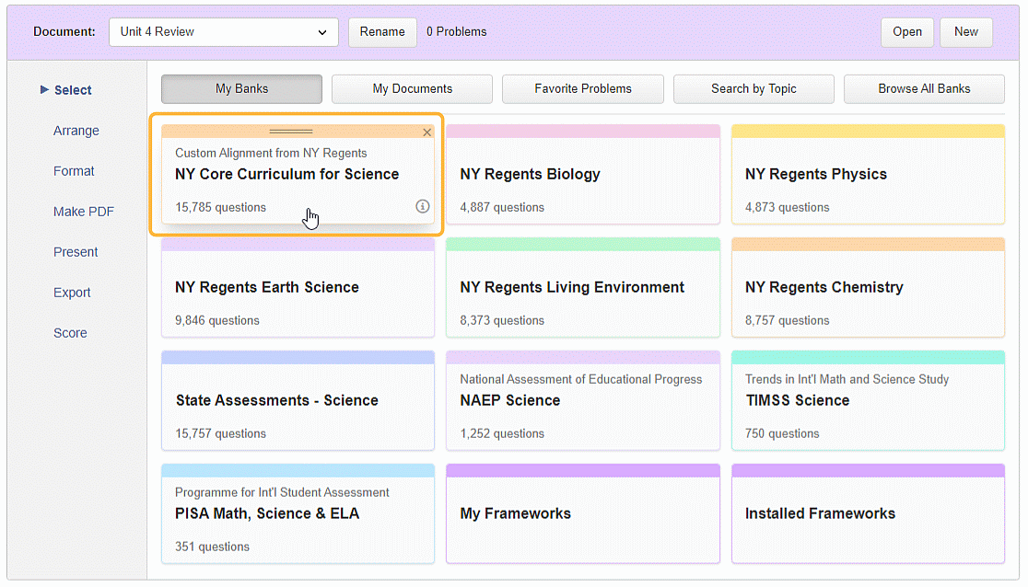Switch to My Documents tab

coord(413,89)
